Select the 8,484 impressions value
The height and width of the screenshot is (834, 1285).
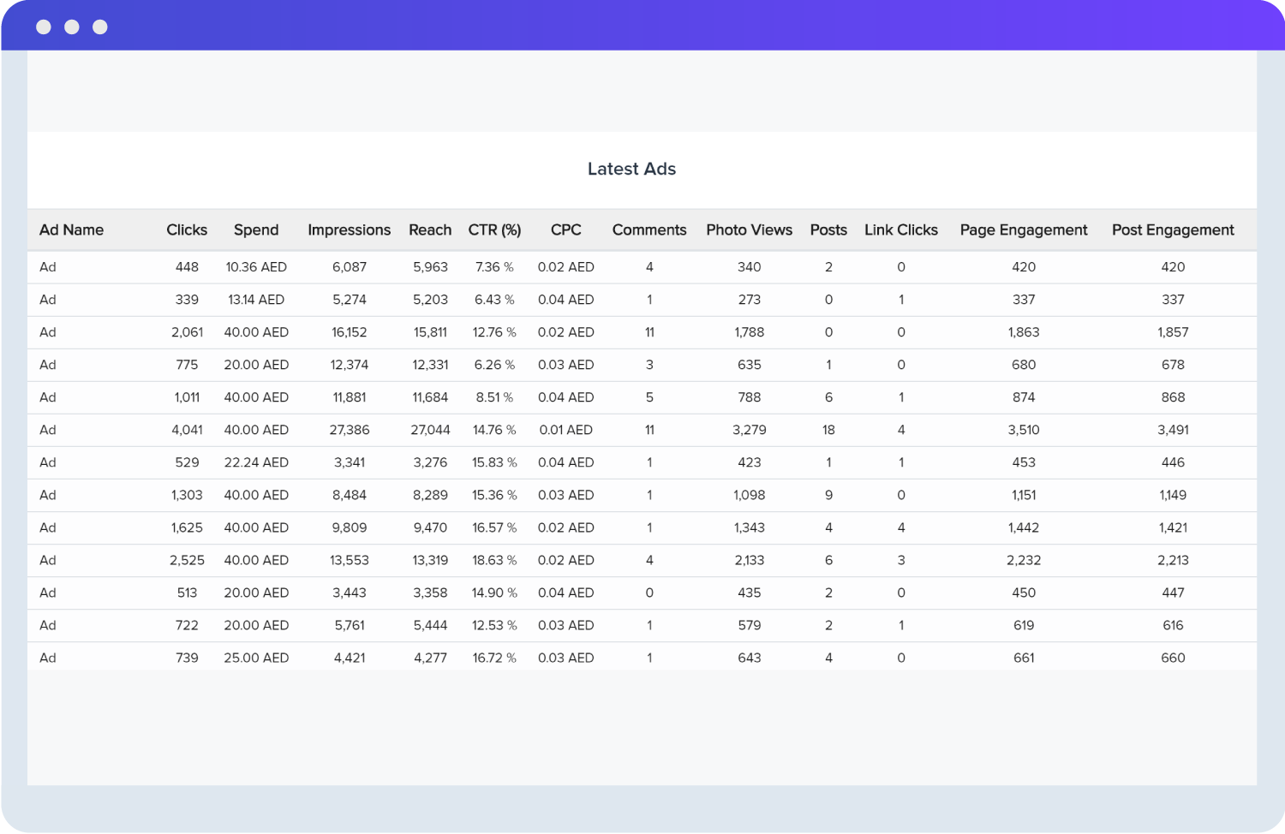(350, 495)
